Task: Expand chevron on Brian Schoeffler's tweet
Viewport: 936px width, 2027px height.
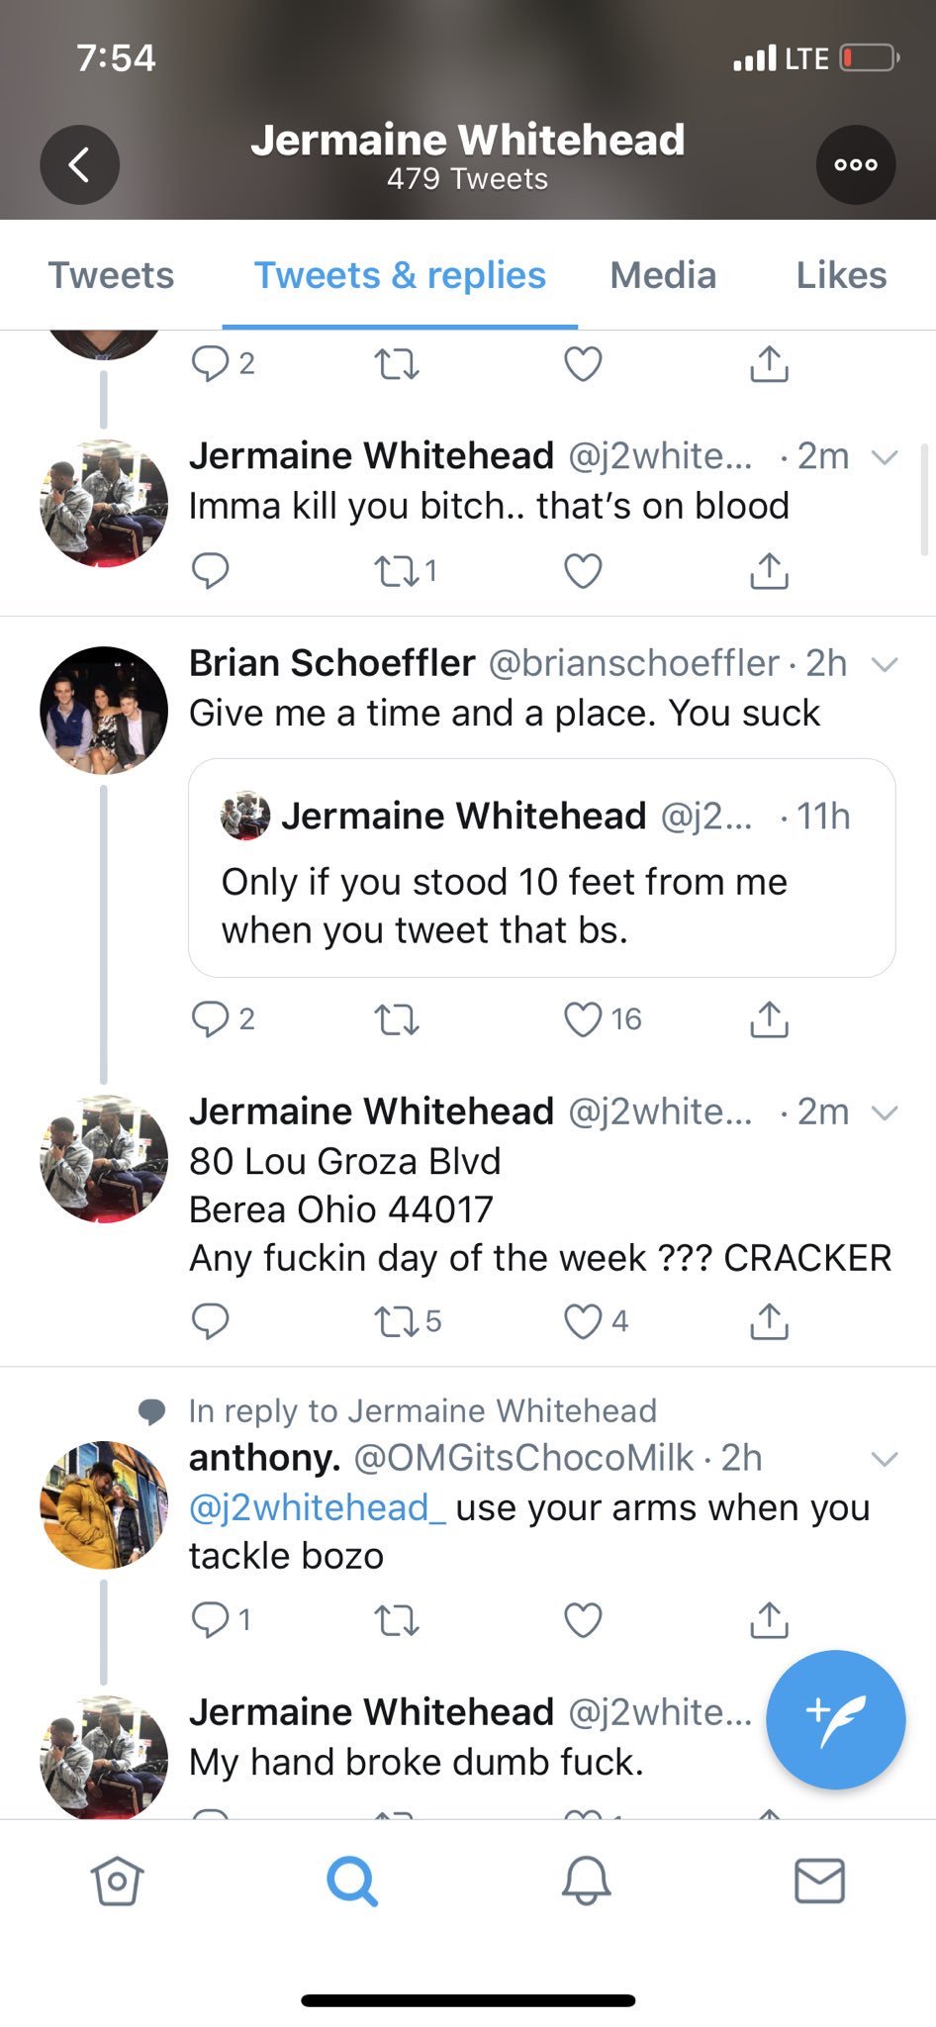Action: click(x=885, y=664)
